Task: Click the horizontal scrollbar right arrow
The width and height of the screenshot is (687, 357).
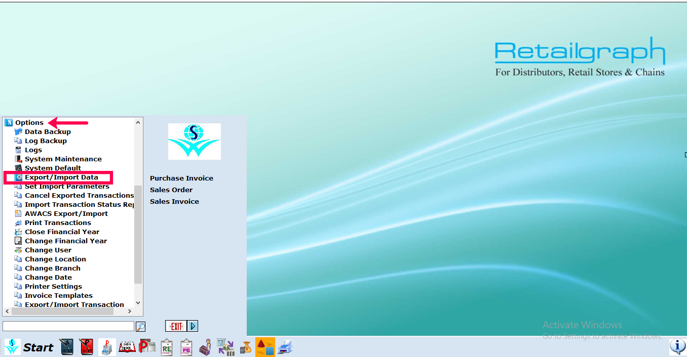Action: click(x=130, y=312)
